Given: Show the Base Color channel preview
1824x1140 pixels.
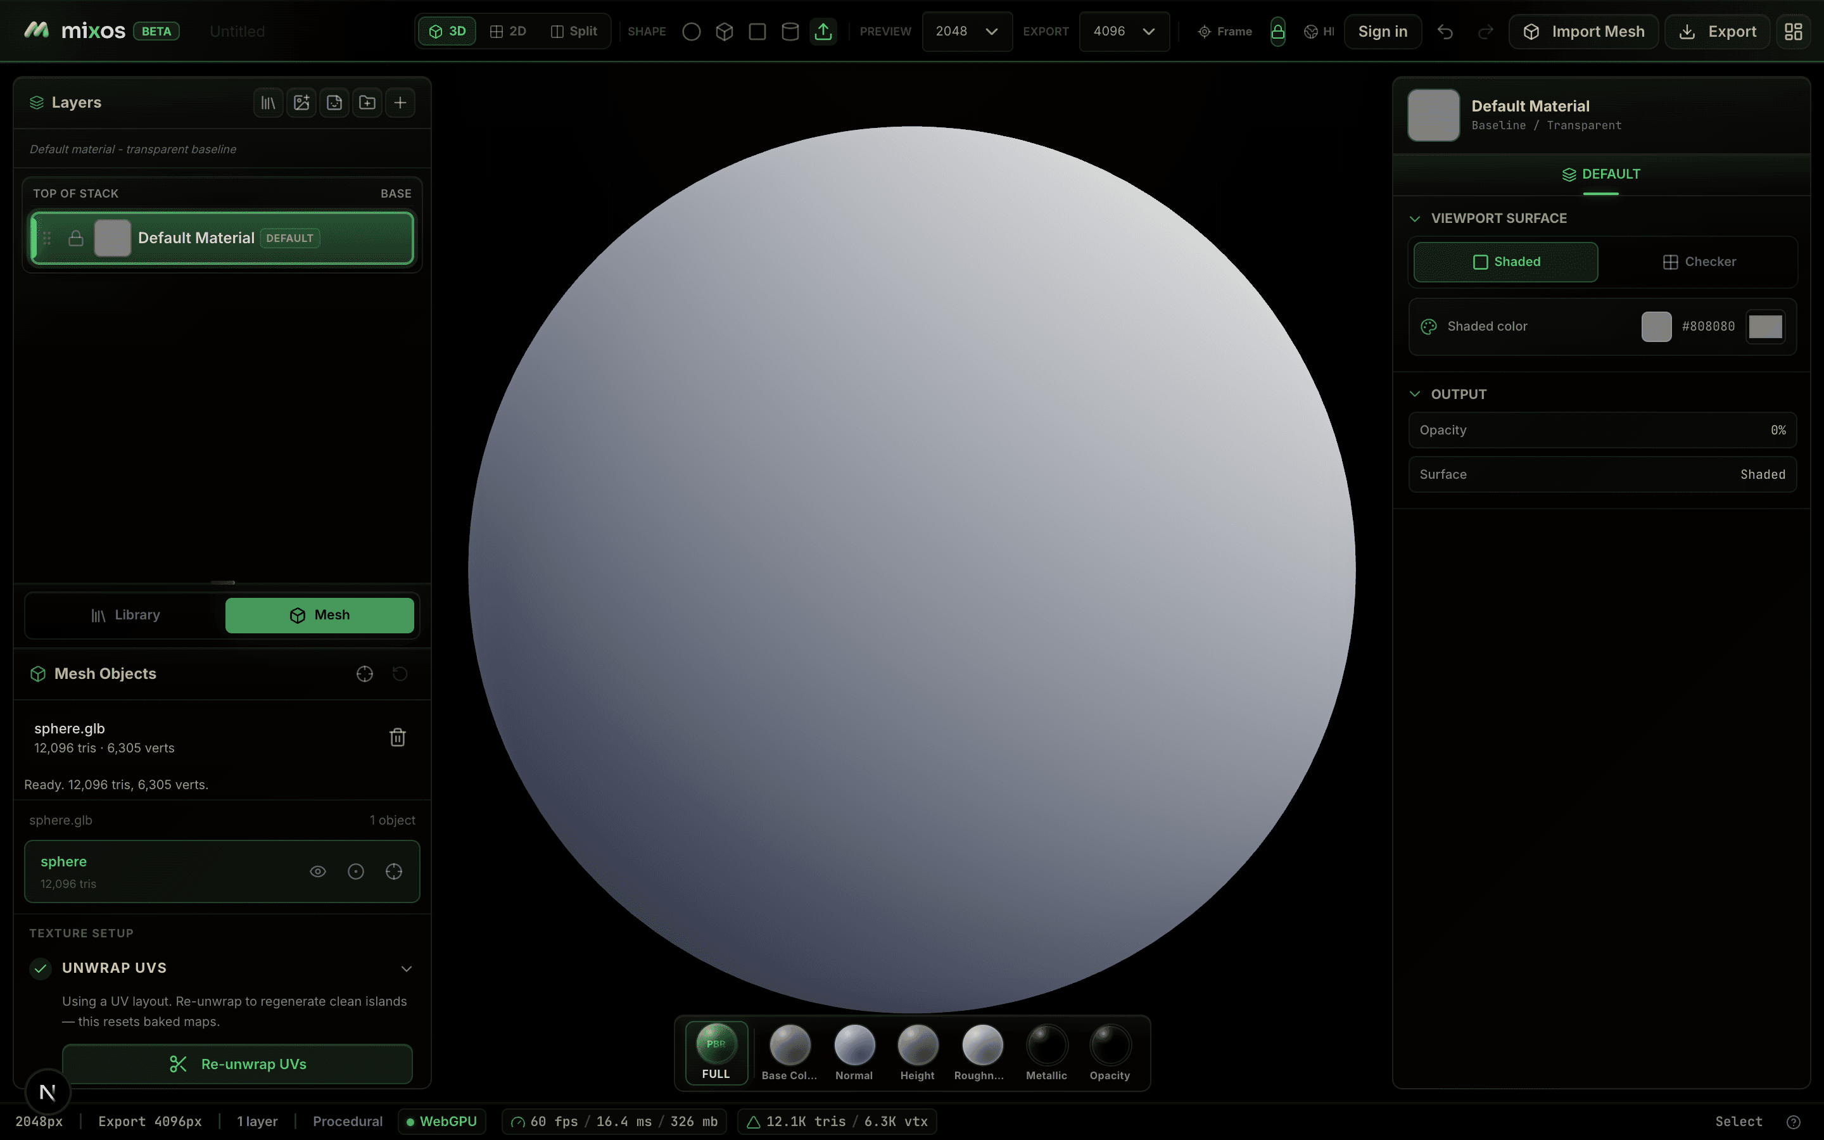Looking at the screenshot, I should pyautogui.click(x=789, y=1053).
